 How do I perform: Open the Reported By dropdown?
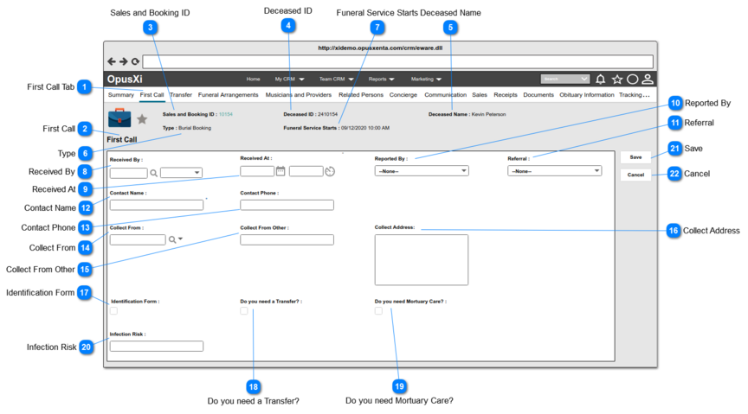pyautogui.click(x=422, y=171)
